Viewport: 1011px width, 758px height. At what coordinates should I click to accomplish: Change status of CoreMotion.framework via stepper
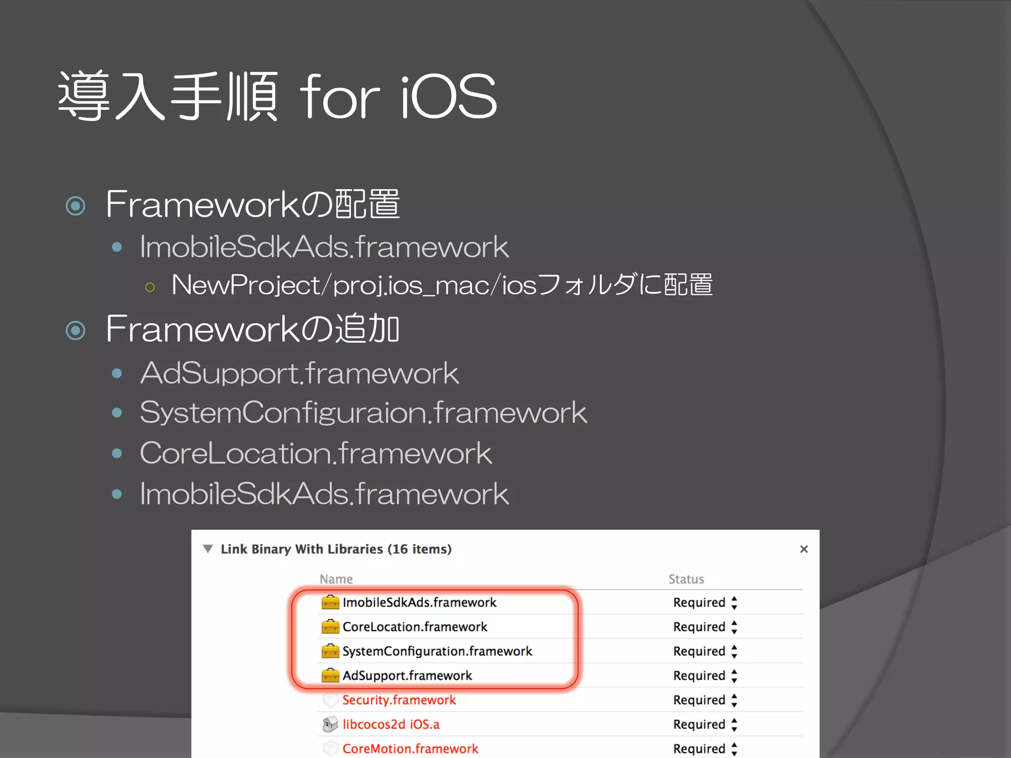pyautogui.click(x=734, y=749)
